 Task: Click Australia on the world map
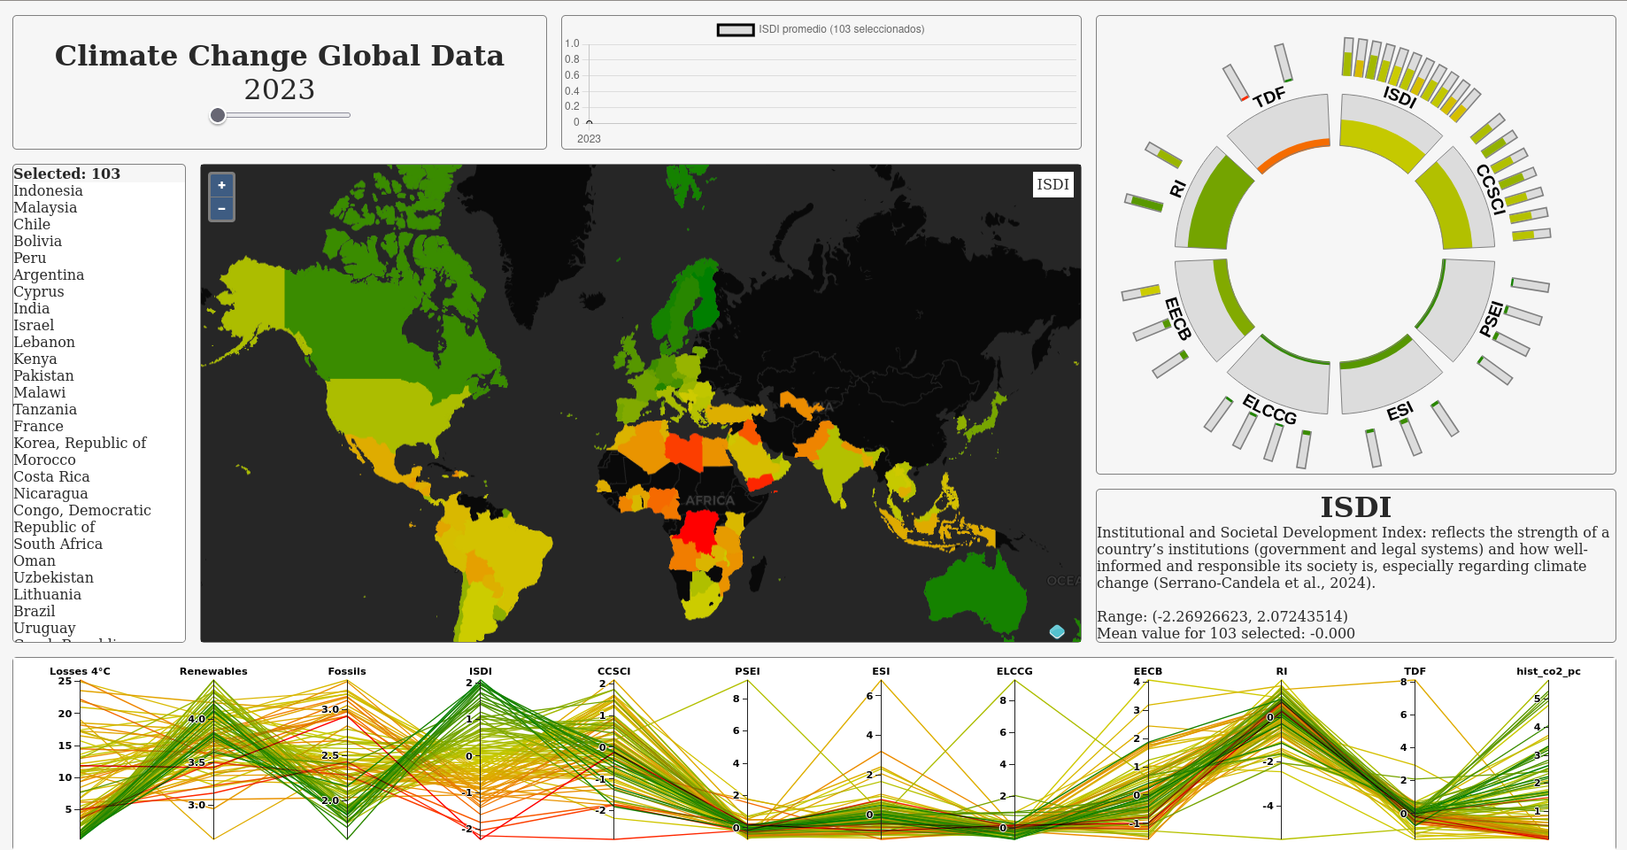[x=974, y=589]
